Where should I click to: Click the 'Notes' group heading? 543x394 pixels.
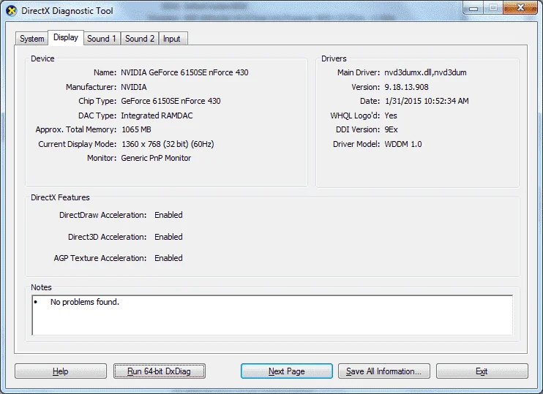pyautogui.click(x=41, y=287)
